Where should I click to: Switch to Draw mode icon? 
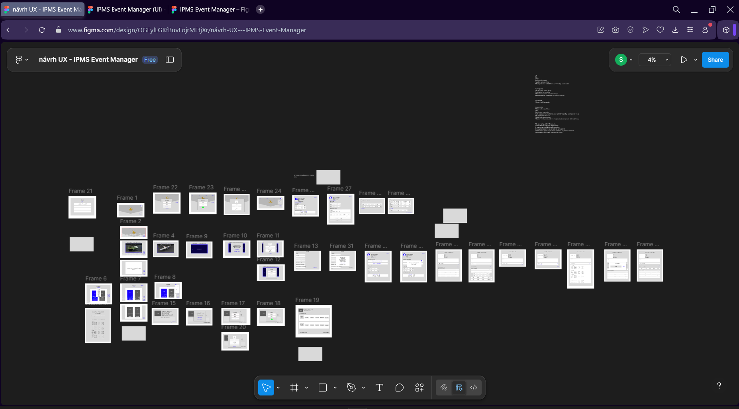[x=443, y=388]
